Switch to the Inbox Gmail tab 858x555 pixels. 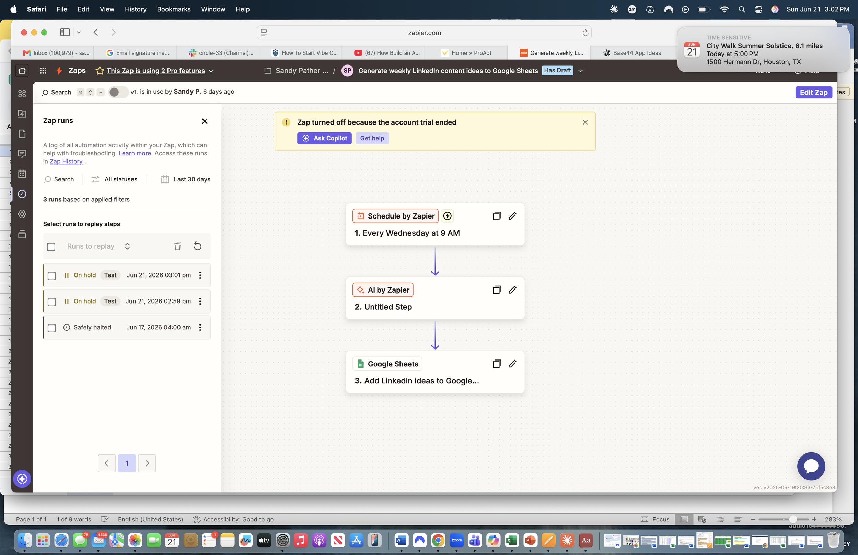point(56,53)
